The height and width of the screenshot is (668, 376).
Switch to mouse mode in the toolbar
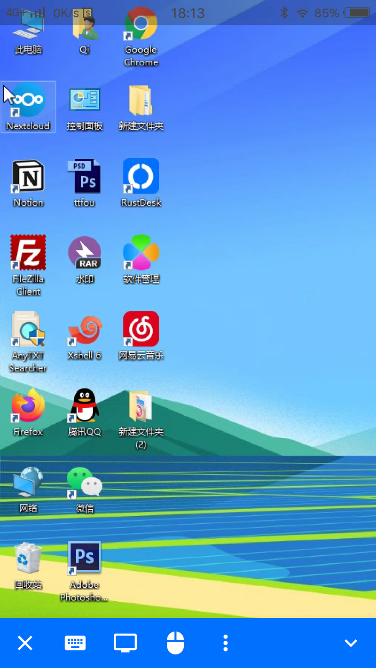click(x=175, y=643)
